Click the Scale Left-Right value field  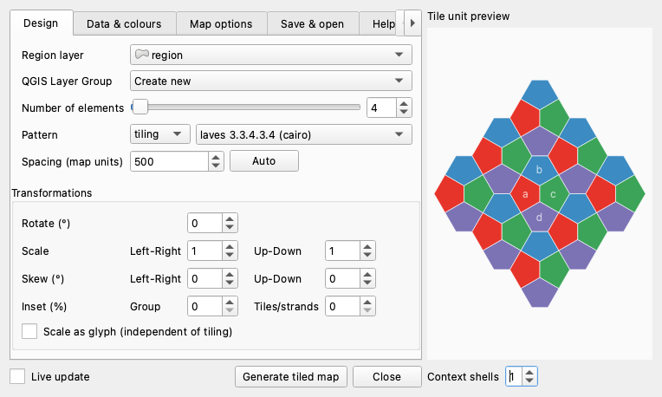204,251
